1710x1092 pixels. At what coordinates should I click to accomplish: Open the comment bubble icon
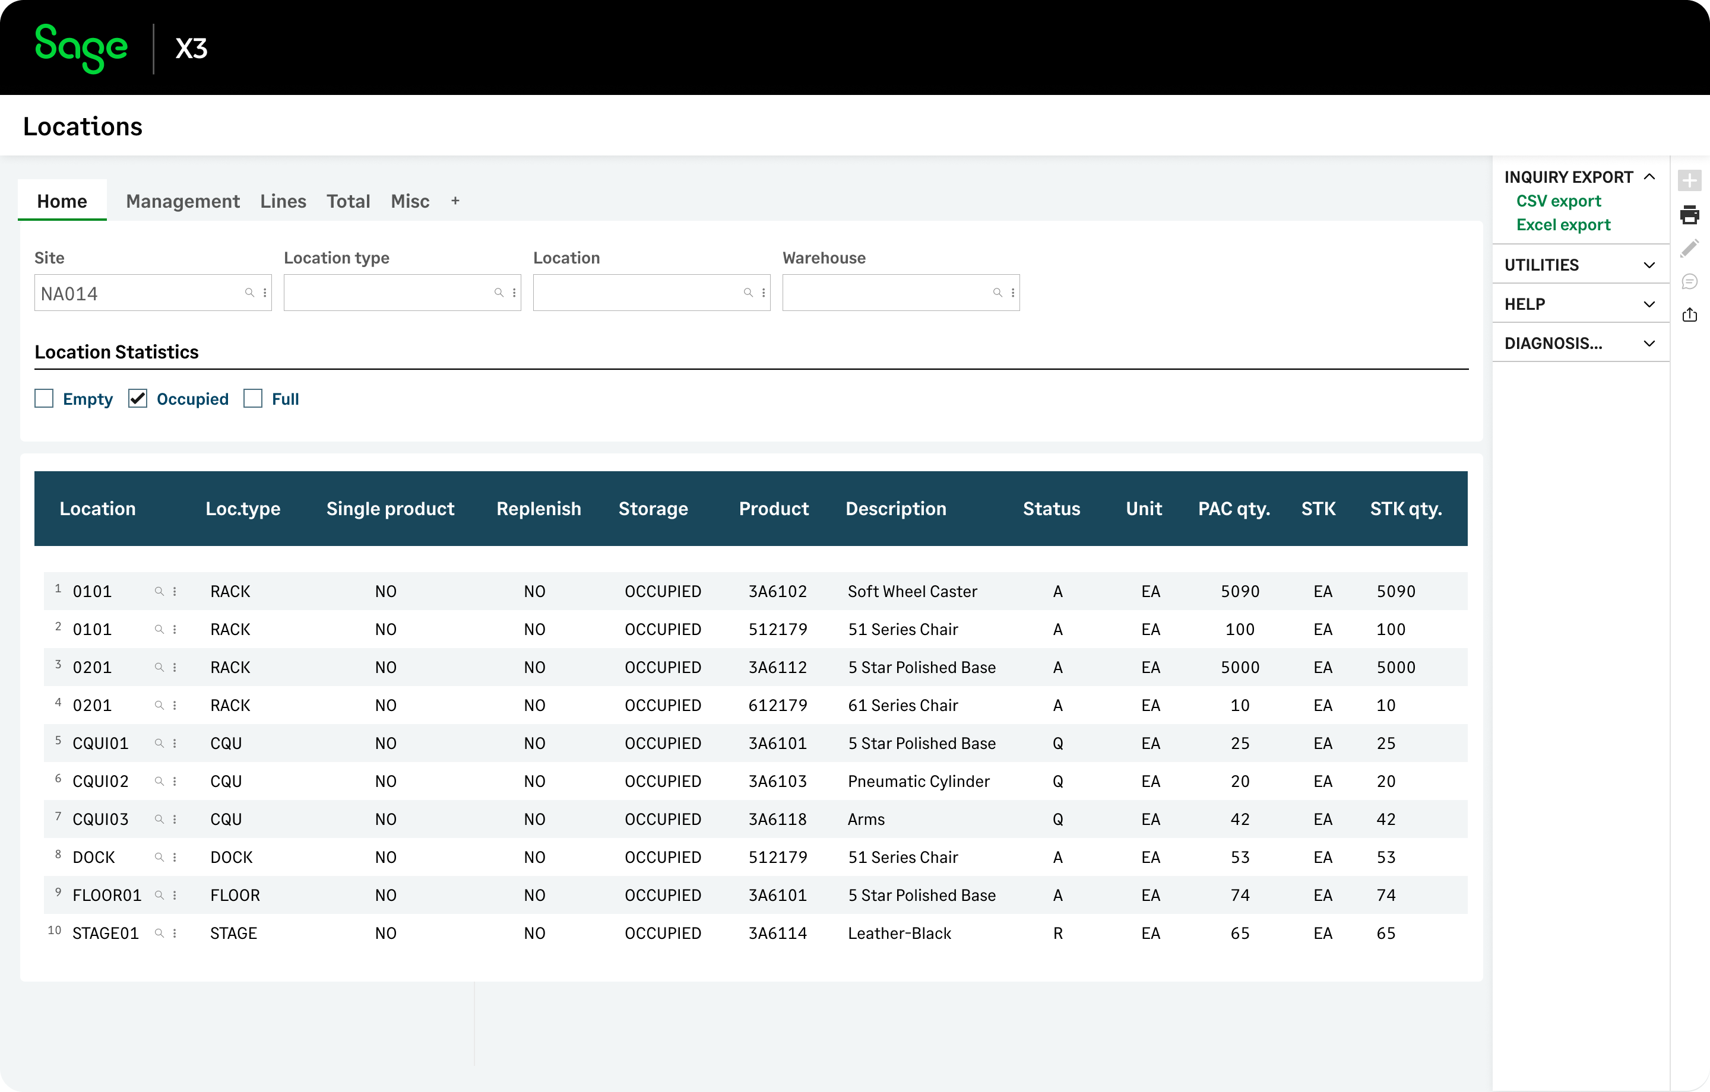pos(1689,282)
